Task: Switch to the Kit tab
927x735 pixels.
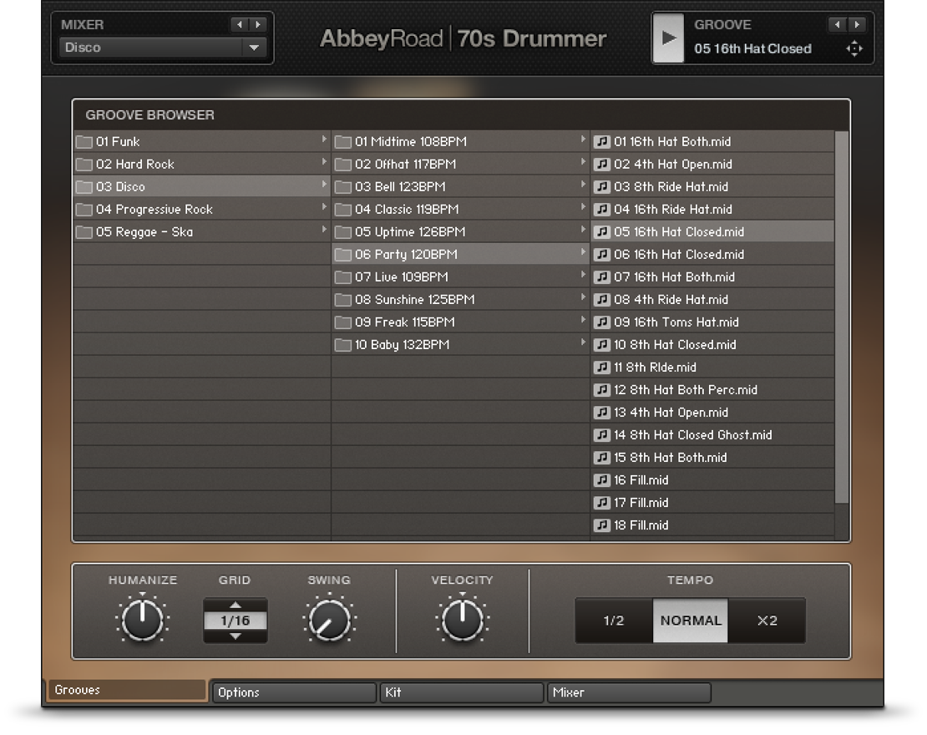Action: (x=461, y=692)
